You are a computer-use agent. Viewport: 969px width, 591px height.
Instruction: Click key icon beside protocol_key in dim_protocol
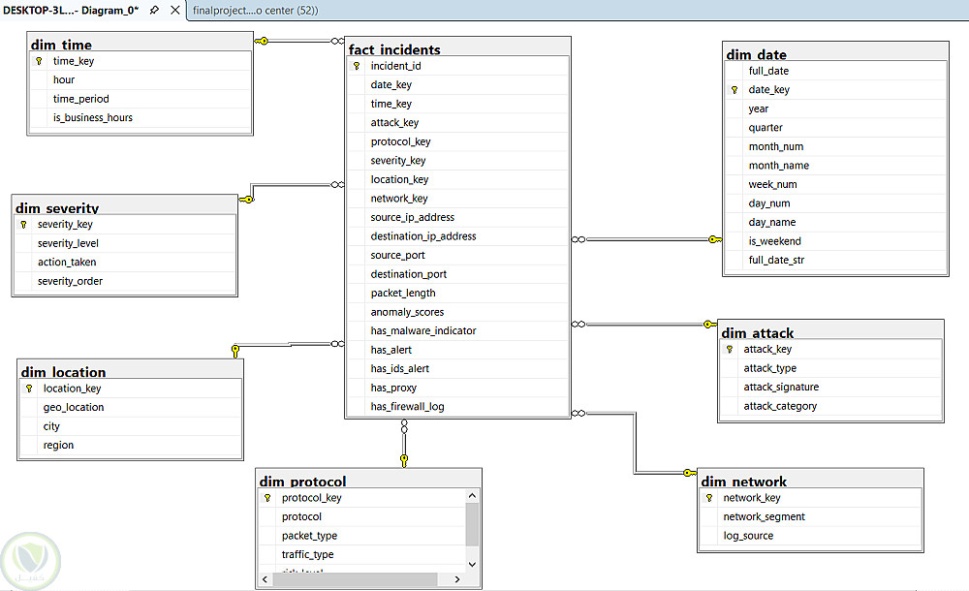coord(267,498)
